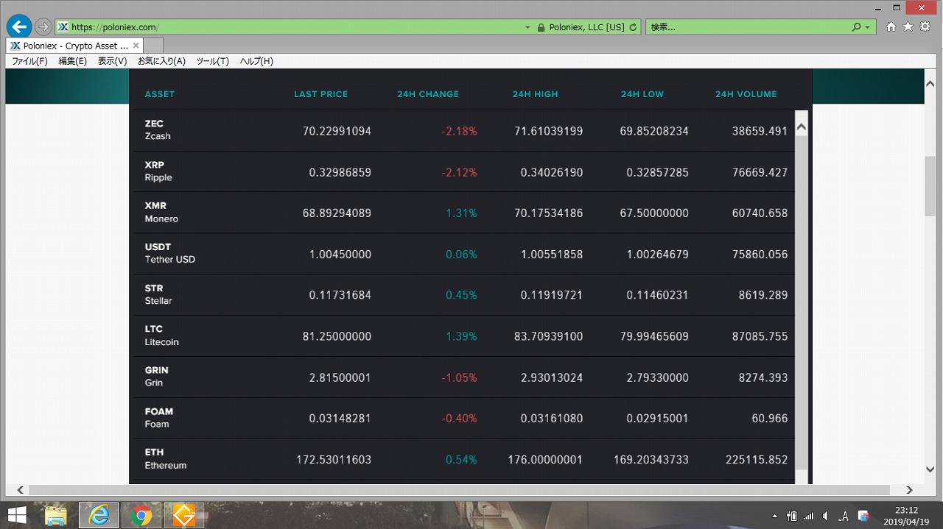Open File Explorer from the taskbar
This screenshot has height=529, width=943.
coord(56,516)
